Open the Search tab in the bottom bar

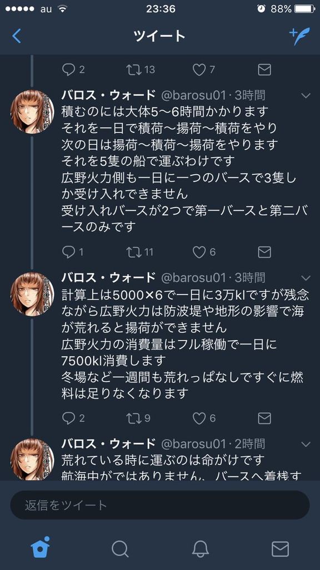tap(120, 548)
